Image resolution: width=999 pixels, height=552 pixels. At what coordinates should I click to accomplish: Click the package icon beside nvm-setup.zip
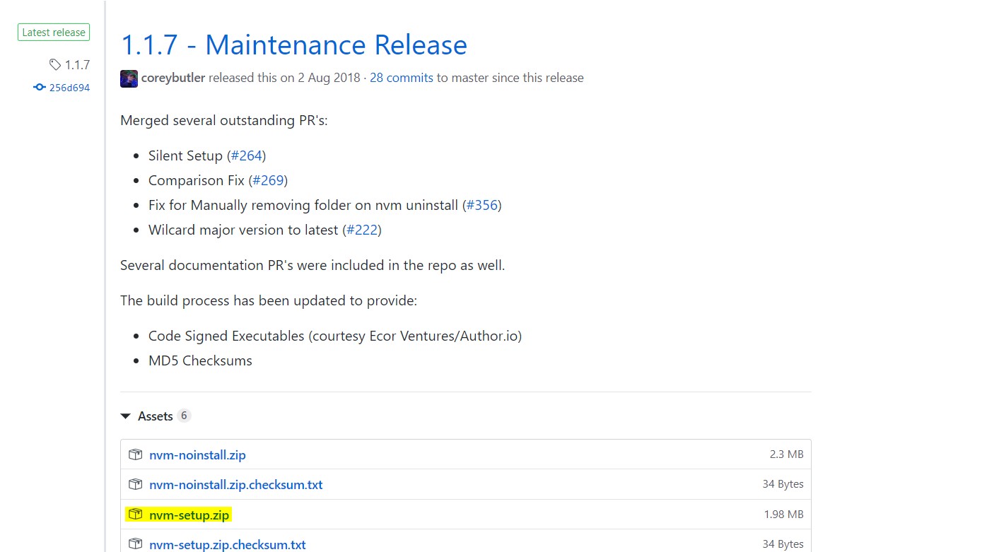pos(135,515)
